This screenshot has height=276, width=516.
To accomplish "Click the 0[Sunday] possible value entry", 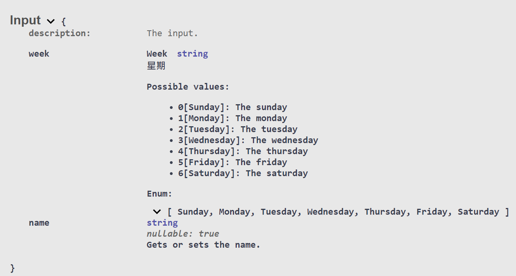I will pyautogui.click(x=232, y=107).
